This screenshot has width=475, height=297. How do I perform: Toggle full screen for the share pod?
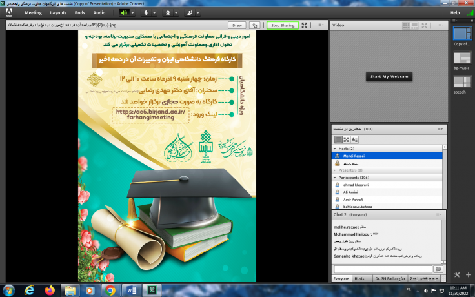pyautogui.click(x=306, y=25)
